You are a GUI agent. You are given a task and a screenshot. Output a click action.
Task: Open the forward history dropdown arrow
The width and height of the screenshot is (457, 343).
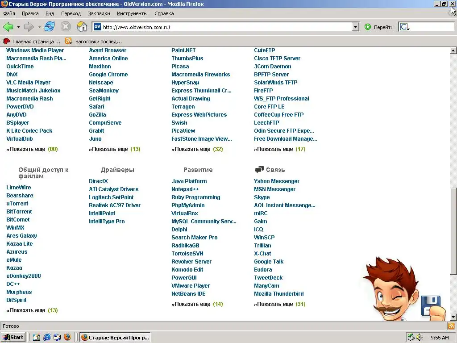39,27
